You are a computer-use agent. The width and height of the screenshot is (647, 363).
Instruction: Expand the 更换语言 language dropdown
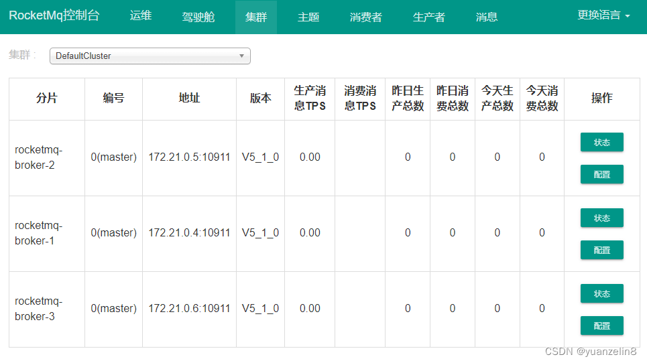coord(603,15)
